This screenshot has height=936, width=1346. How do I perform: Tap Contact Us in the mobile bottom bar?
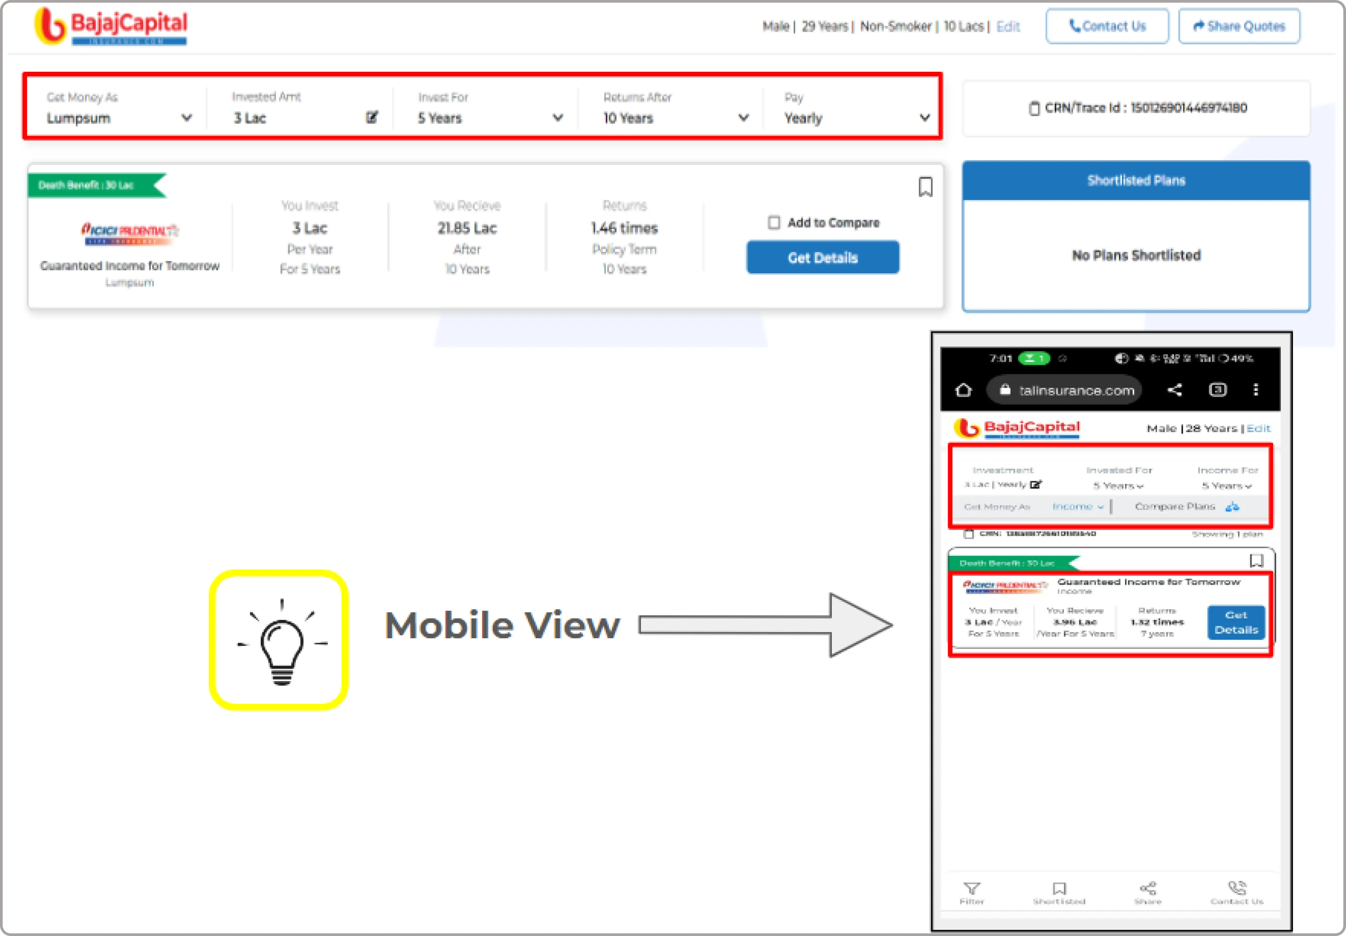(x=1237, y=893)
